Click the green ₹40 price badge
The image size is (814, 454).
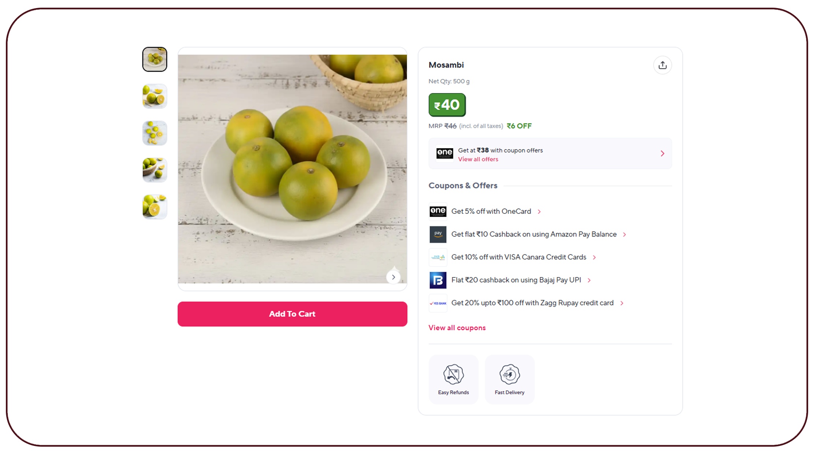447,105
